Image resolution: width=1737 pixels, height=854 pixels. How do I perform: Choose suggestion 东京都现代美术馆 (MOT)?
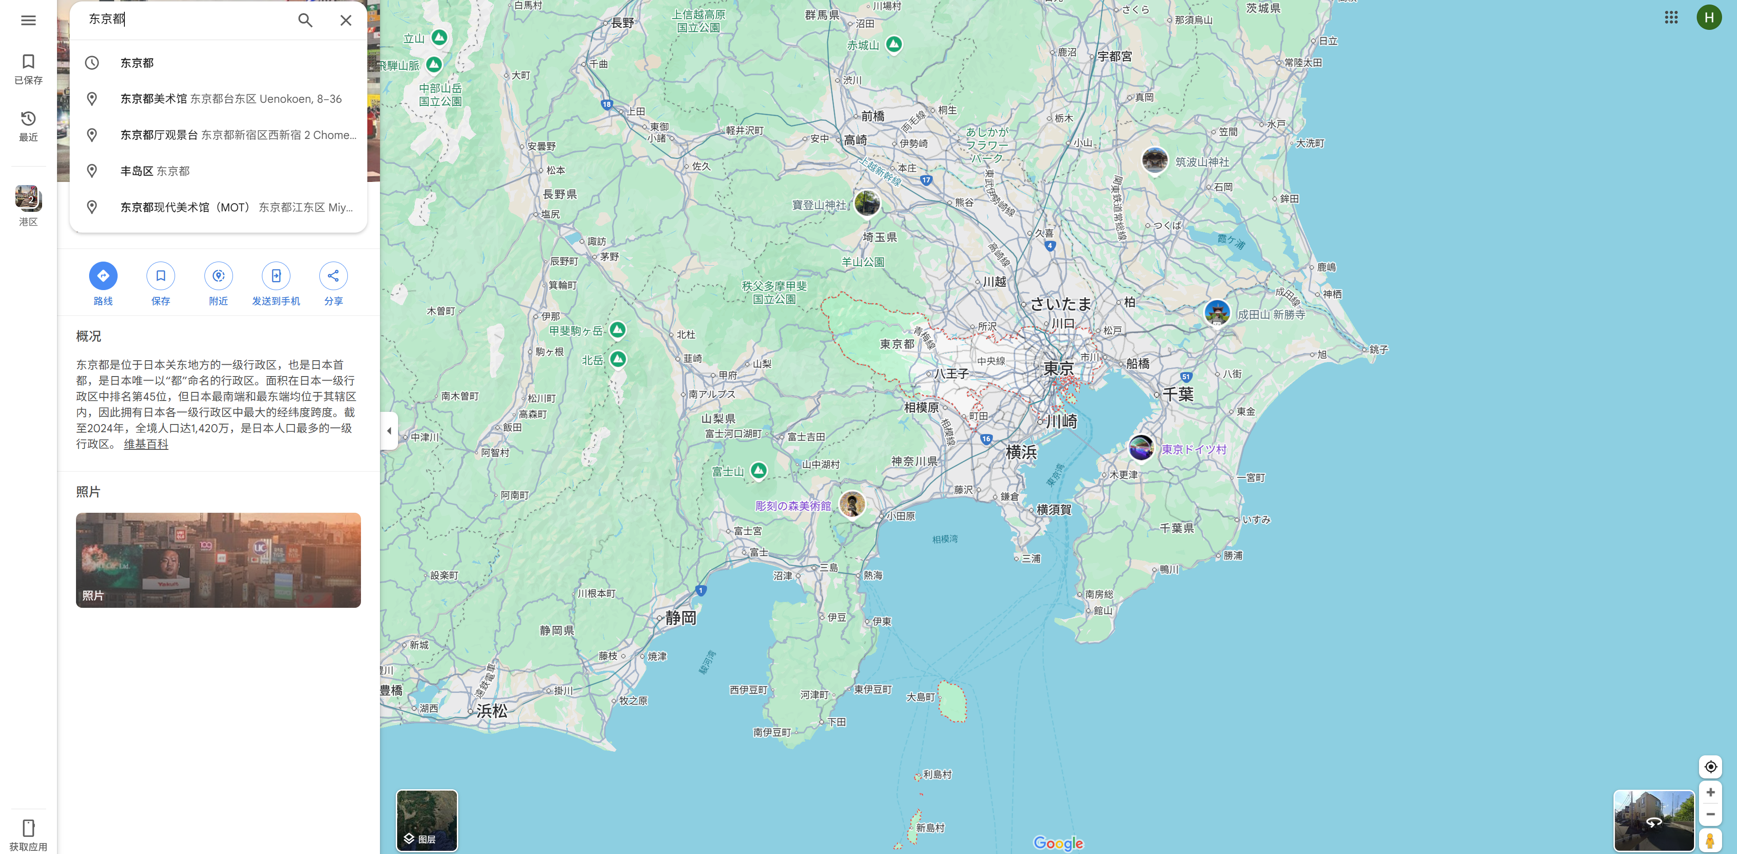[218, 207]
